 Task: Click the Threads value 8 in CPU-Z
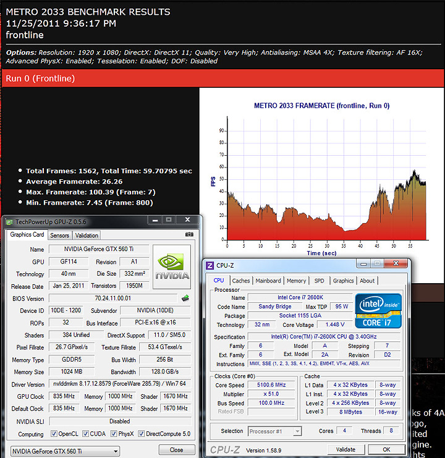click(x=391, y=431)
